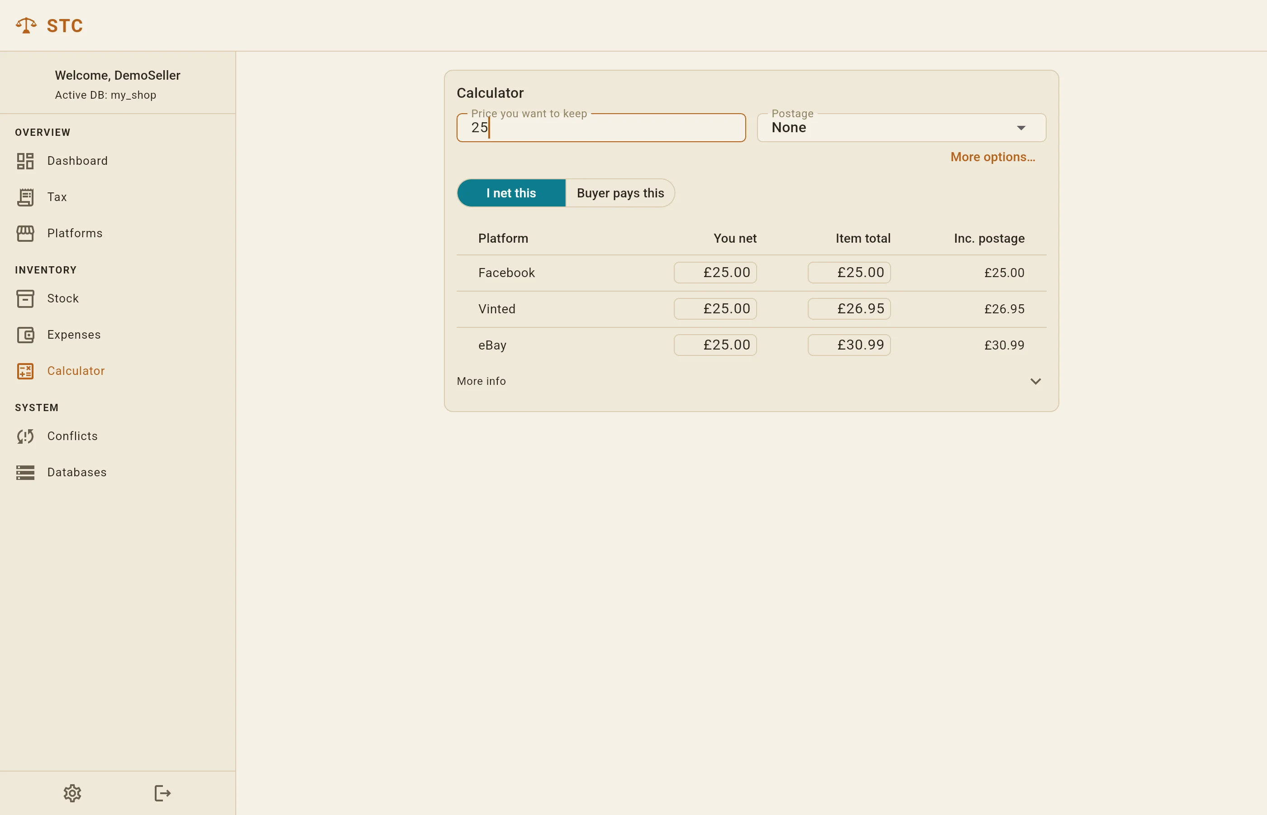Click the Databases storage icon
The width and height of the screenshot is (1267, 815).
click(25, 472)
